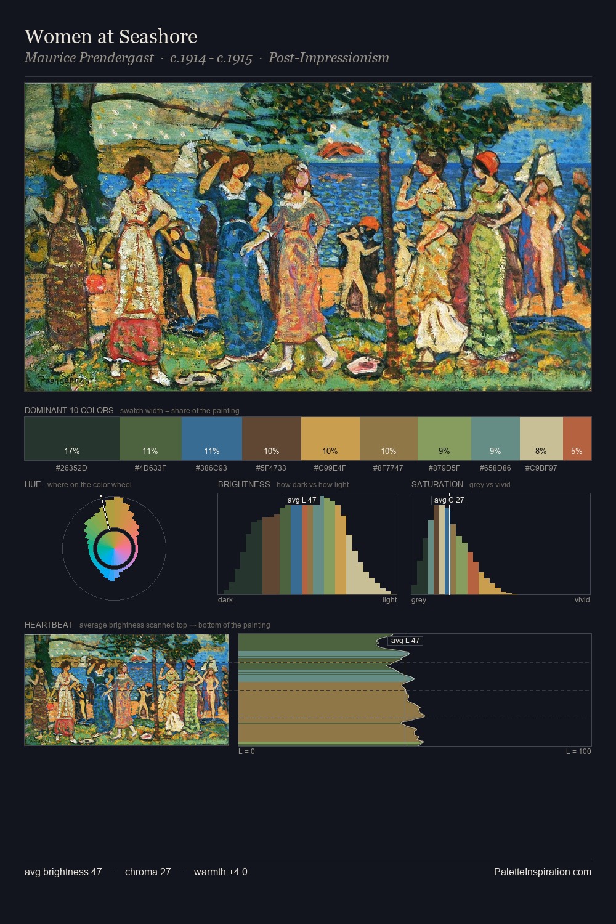
Task: Click the Heartbeat brightness scan chart
Action: click(x=415, y=690)
